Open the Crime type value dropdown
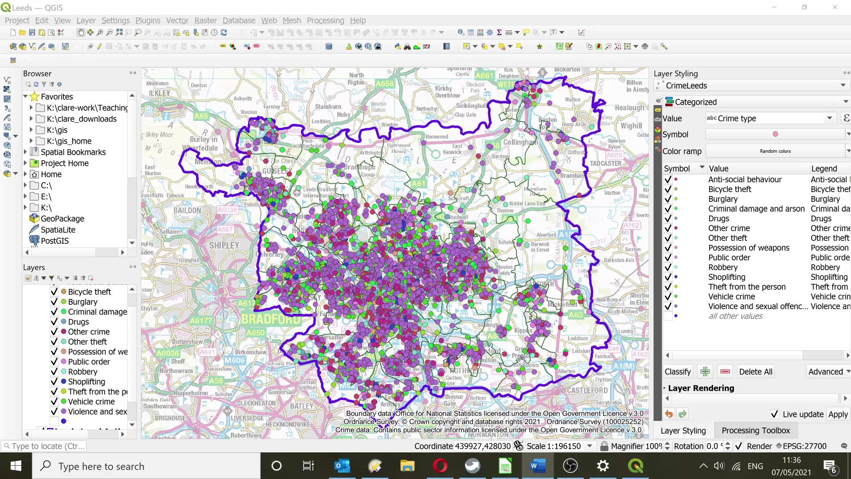This screenshot has height=479, width=851. tap(829, 118)
